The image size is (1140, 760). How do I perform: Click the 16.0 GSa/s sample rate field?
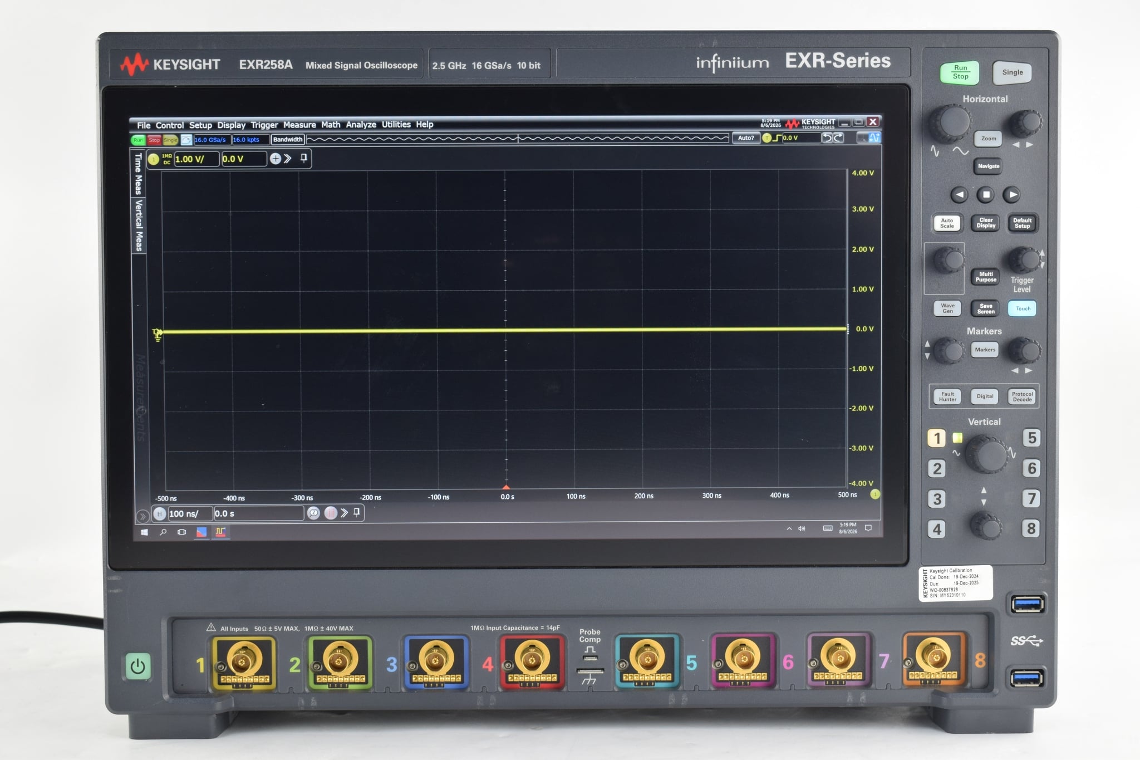[x=212, y=140]
